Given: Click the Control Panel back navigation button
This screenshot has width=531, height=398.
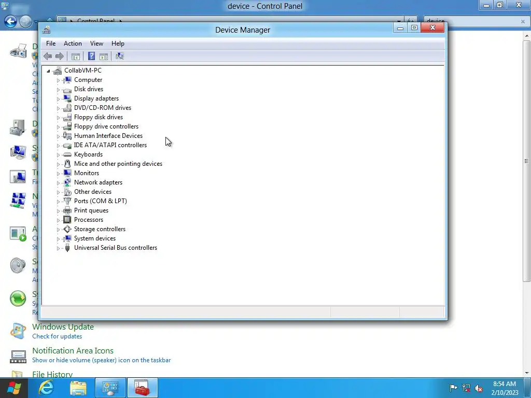Looking at the screenshot, I should click(x=10, y=22).
